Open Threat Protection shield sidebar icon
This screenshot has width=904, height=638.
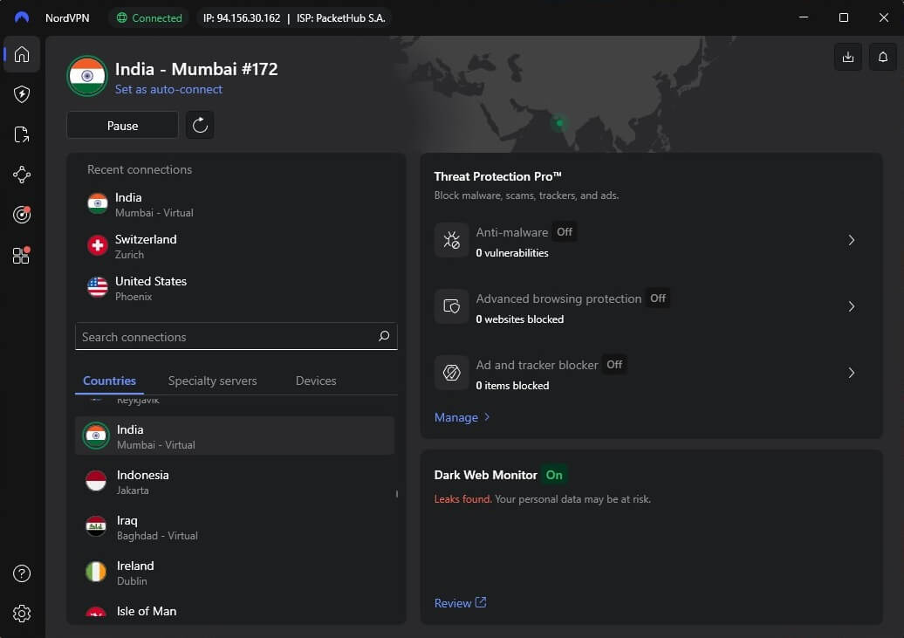pos(21,94)
